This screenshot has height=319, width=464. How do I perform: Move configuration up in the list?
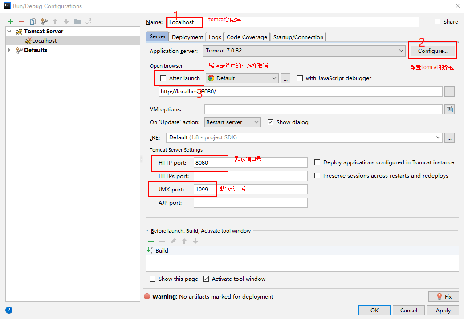pos(55,21)
